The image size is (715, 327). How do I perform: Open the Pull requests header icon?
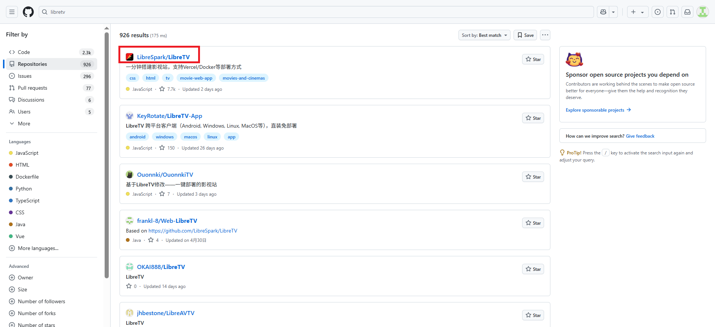[673, 12]
